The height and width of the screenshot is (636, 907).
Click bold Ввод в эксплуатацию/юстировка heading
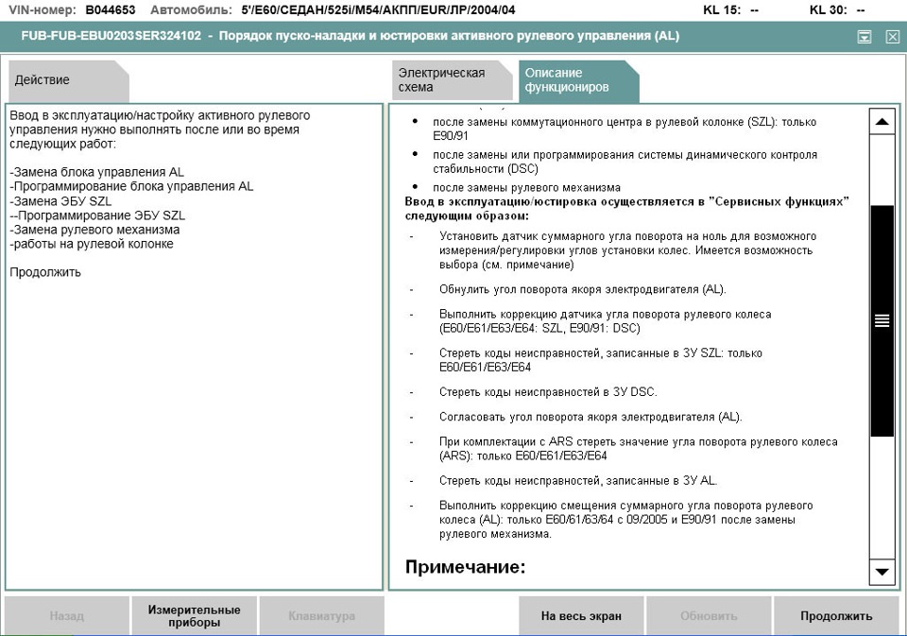pyautogui.click(x=627, y=208)
